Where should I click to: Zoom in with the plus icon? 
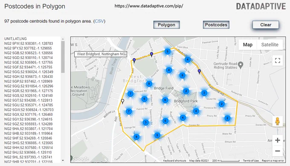click(278, 140)
